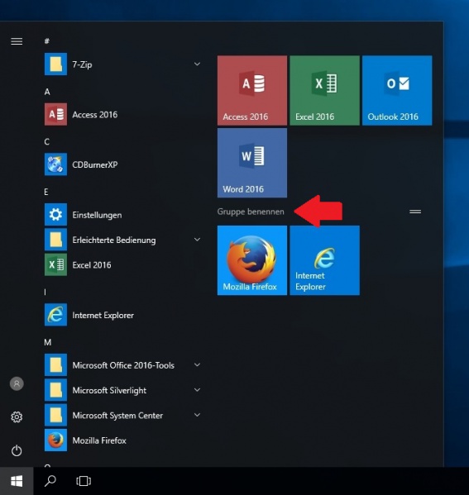Click the 'Gruppe benennen' group name field
The width and height of the screenshot is (469, 495).
[251, 212]
